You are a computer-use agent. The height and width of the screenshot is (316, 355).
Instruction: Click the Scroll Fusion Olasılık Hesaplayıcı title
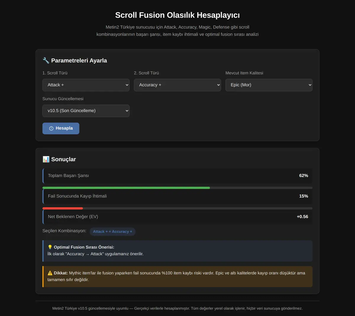(x=177, y=15)
